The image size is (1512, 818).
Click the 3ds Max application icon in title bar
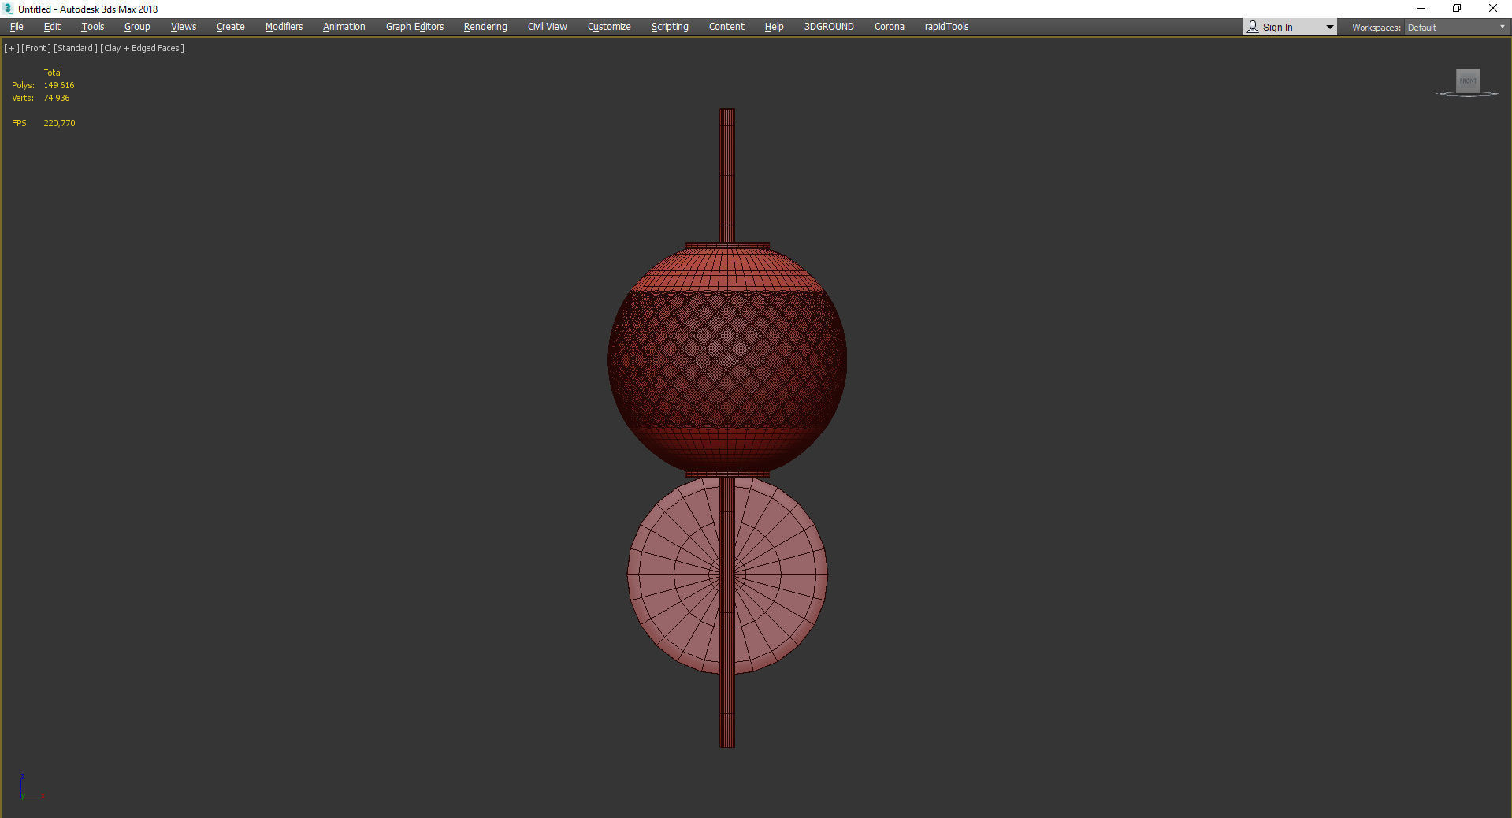coord(9,9)
